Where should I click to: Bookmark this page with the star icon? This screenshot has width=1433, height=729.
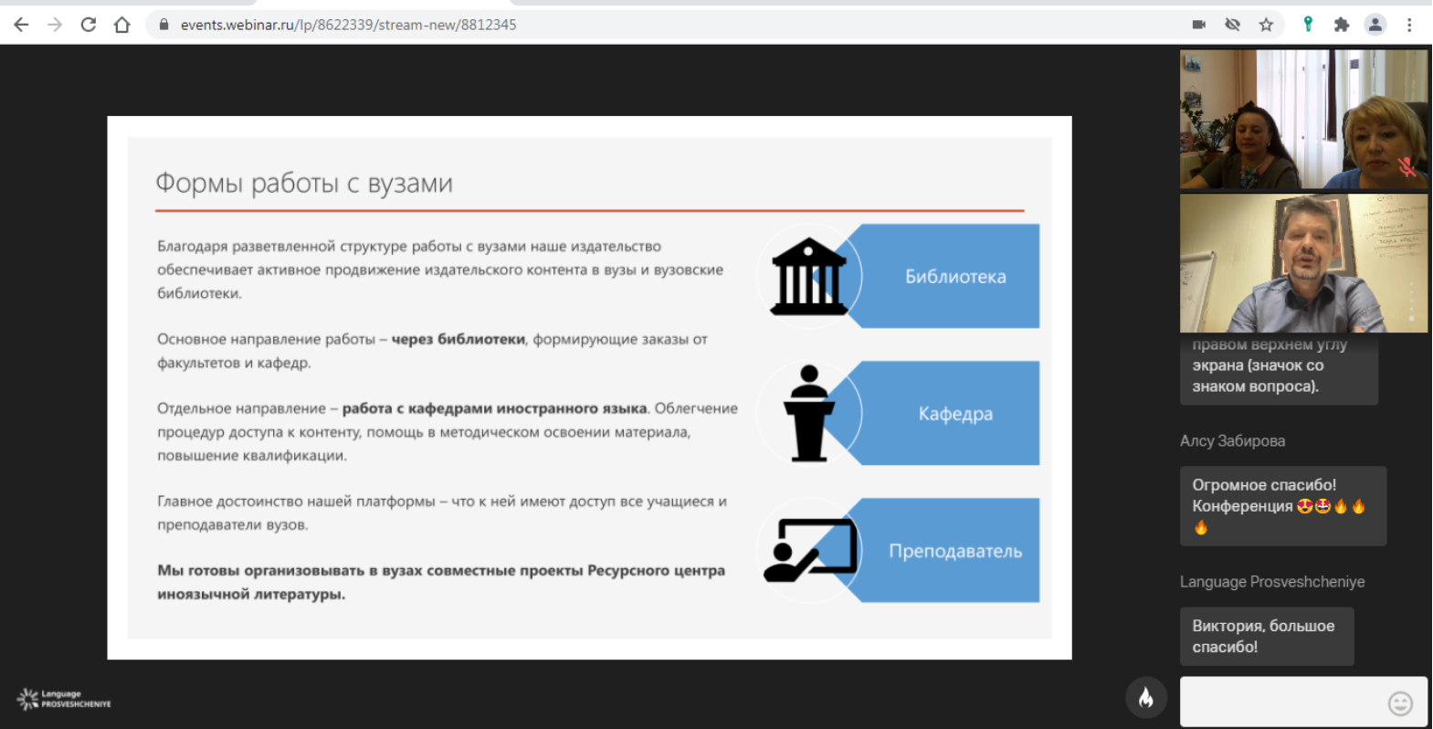[x=1266, y=25]
